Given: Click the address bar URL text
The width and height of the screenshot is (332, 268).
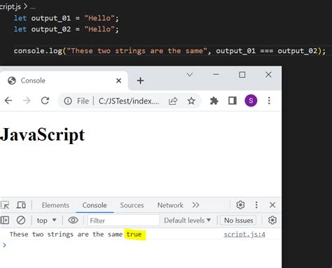Looking at the screenshot, I should coord(129,101).
